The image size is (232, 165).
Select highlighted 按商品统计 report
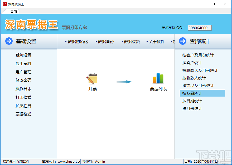tap(202, 93)
